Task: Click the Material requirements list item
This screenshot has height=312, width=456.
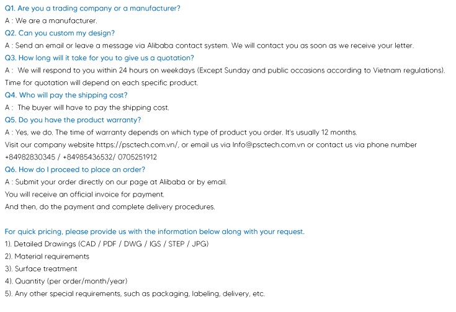Action: (x=47, y=256)
